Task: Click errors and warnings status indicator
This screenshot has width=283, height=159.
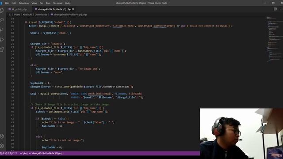Action: [x=8, y=153]
